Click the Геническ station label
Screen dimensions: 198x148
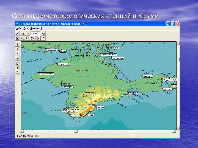pos(114,48)
